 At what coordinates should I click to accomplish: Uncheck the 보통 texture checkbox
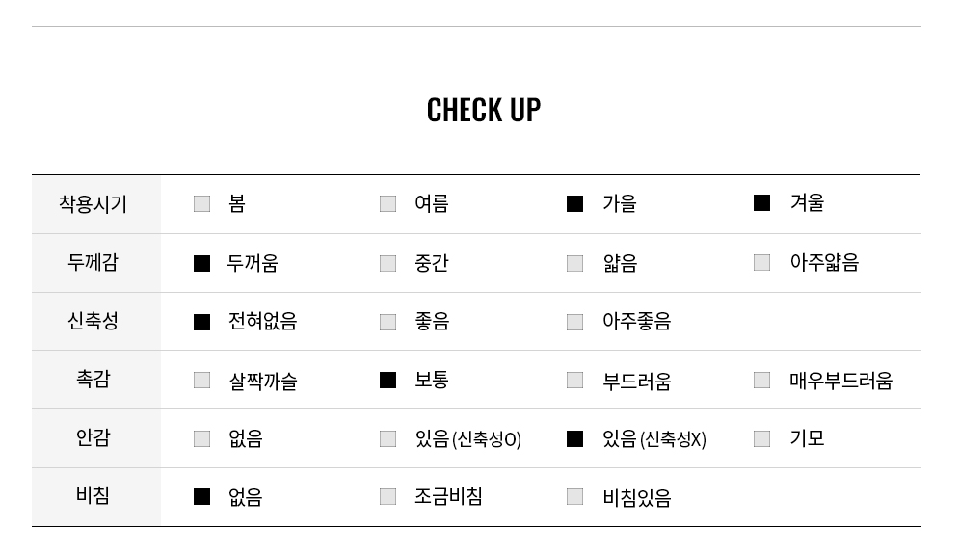click(388, 380)
